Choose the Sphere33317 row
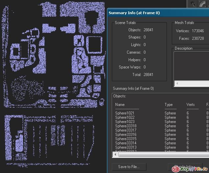 coord(126,130)
